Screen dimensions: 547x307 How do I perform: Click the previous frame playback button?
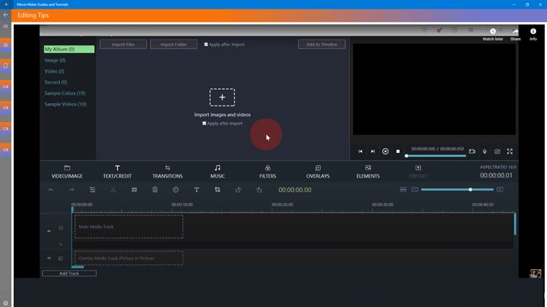(360, 151)
